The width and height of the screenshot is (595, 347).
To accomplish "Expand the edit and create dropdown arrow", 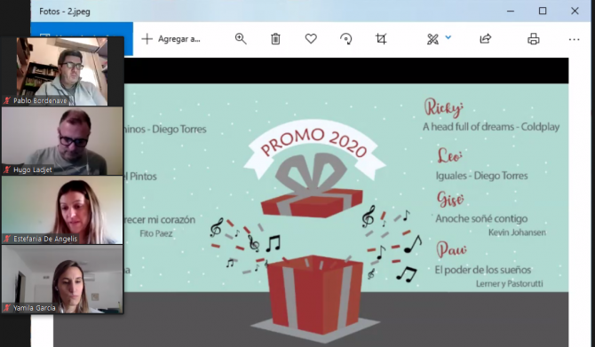I will click(x=448, y=37).
